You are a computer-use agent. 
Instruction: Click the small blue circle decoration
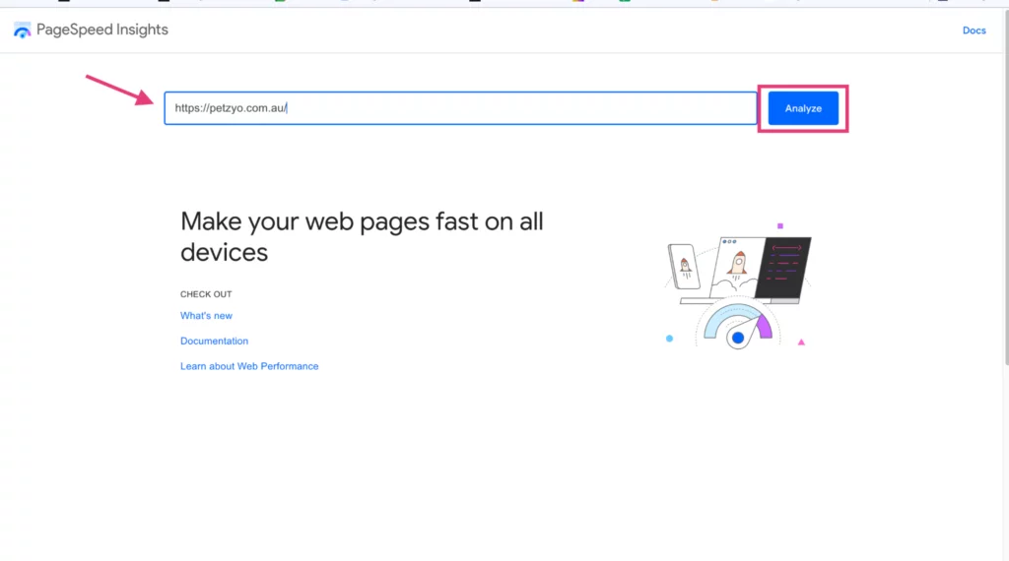(669, 339)
